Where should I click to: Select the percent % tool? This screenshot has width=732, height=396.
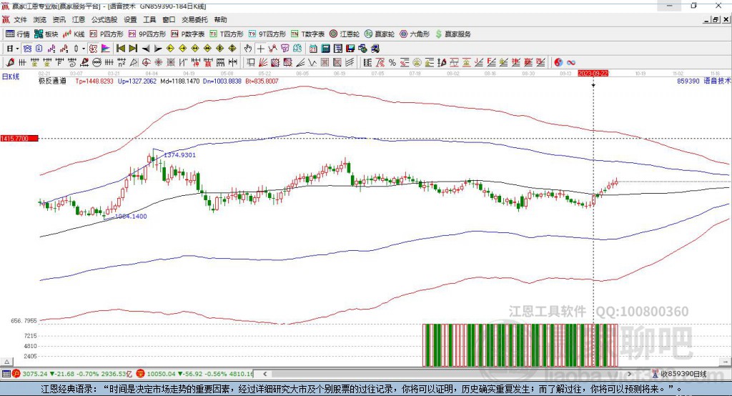point(392,62)
